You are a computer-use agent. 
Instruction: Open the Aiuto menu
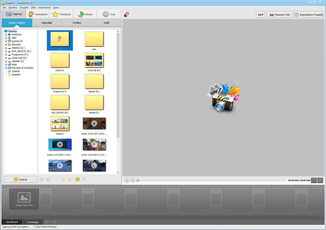point(56,7)
